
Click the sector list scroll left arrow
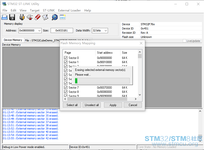coord(65,99)
